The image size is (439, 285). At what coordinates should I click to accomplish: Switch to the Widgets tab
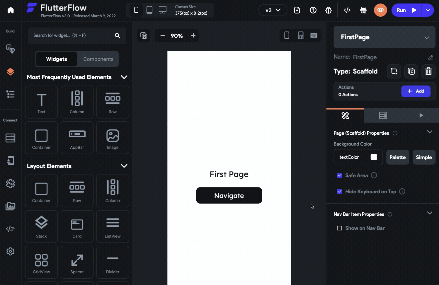point(57,59)
